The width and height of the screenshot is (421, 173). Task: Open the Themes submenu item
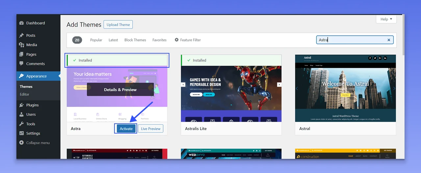point(26,86)
